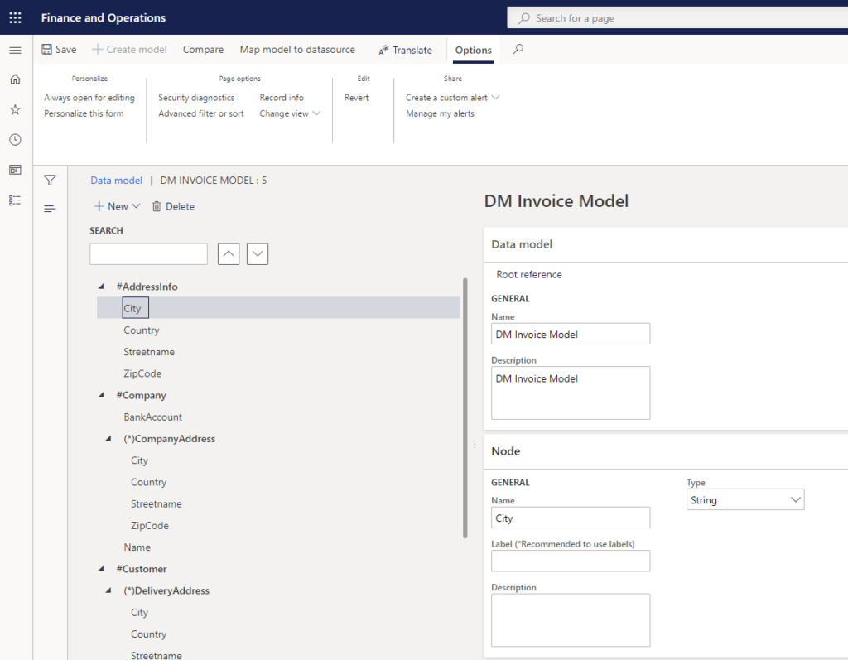
Task: Click the search magnifier beside Options tab
Action: click(518, 50)
